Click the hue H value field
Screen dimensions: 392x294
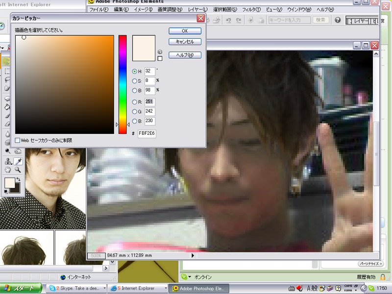[149, 71]
